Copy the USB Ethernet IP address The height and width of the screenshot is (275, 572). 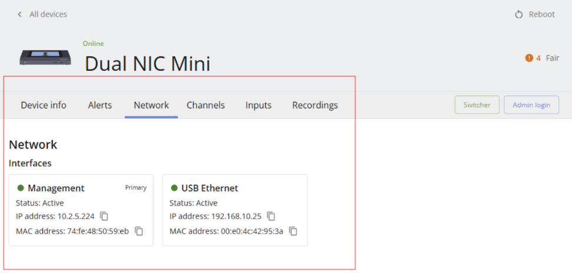(271, 216)
